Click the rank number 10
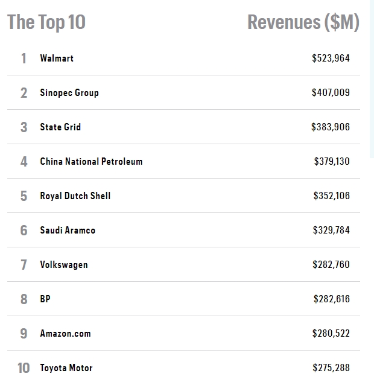374x391 pixels. (24, 368)
